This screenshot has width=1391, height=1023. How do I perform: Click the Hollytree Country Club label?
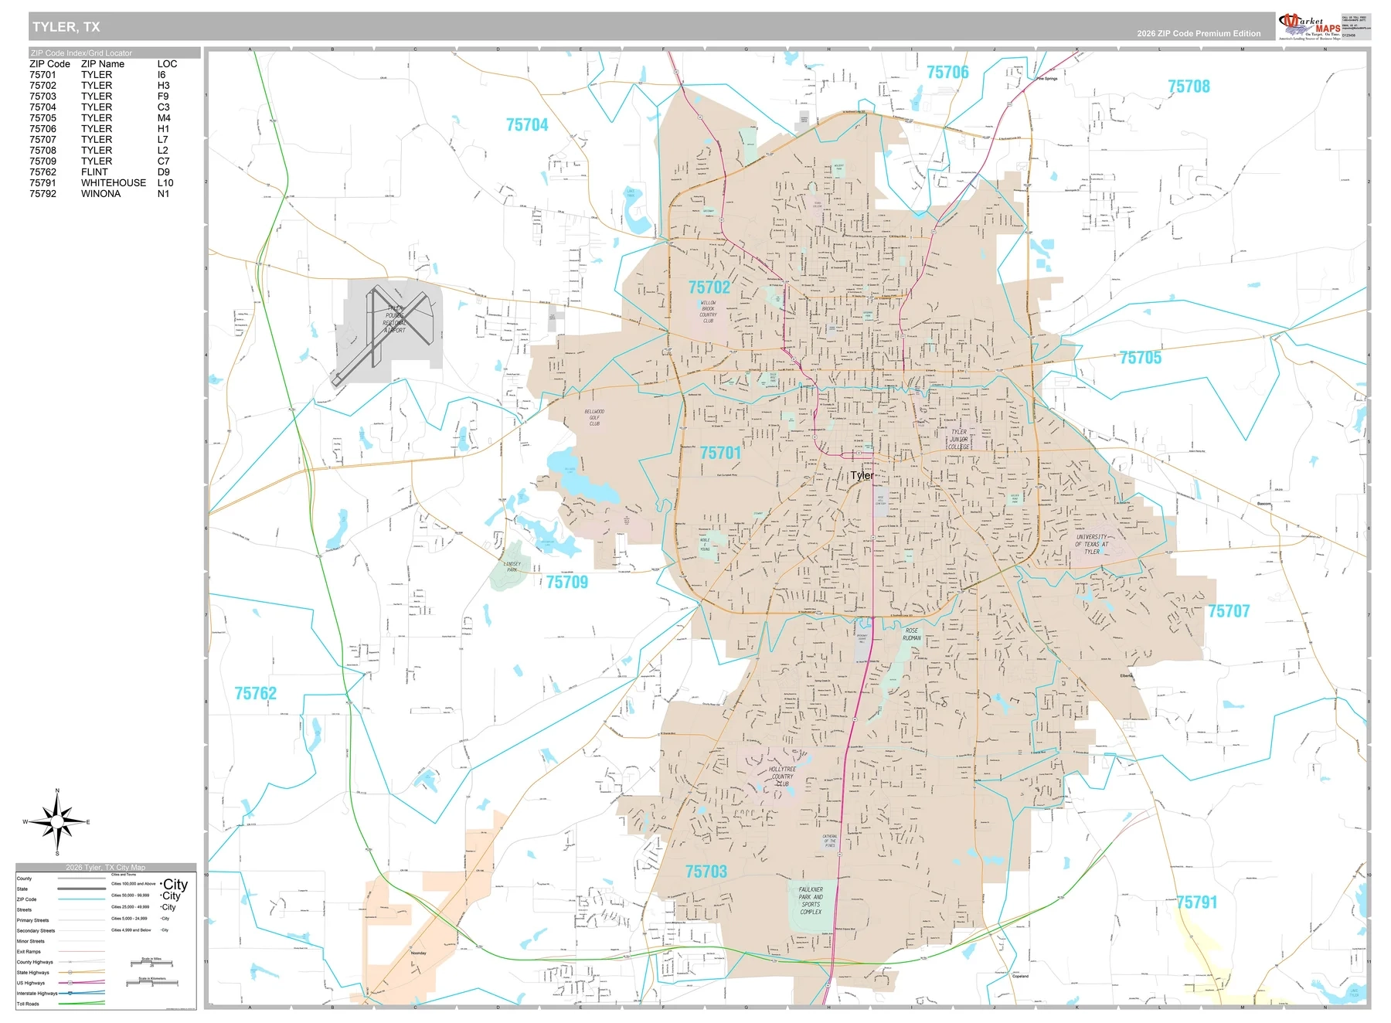(x=782, y=777)
